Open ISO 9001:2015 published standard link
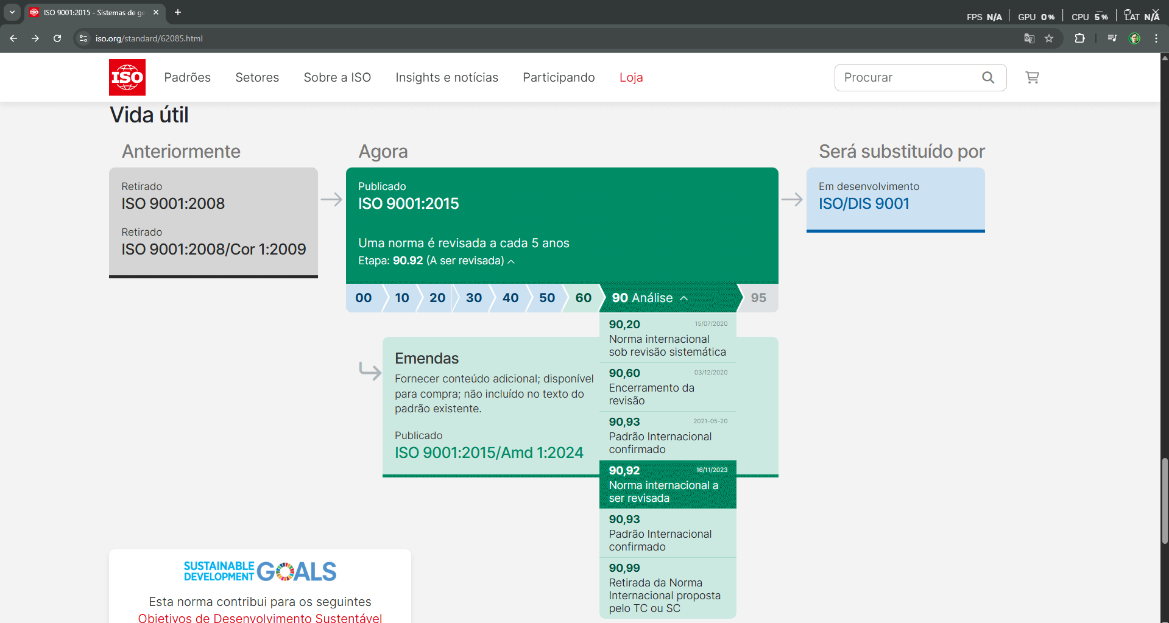The height and width of the screenshot is (623, 1169). 409,203
